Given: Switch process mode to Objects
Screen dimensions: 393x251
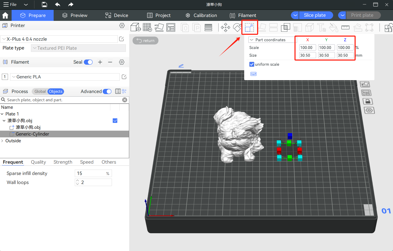Looking at the screenshot, I should [x=56, y=91].
